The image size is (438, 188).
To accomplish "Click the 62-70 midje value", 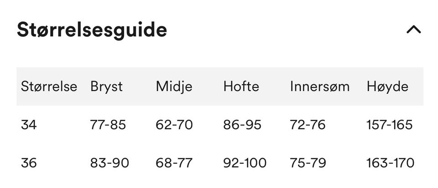I will tap(174, 125).
